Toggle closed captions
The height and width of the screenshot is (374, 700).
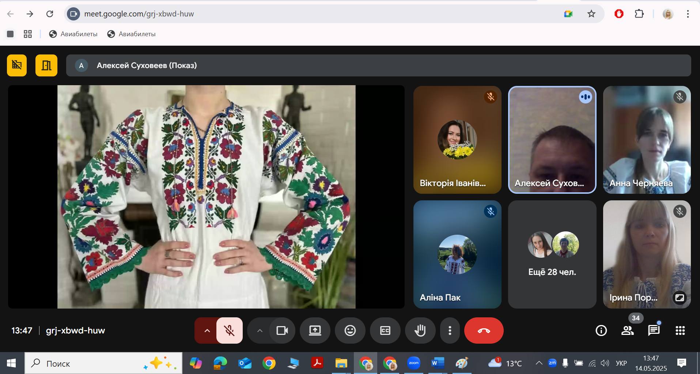[x=385, y=330]
